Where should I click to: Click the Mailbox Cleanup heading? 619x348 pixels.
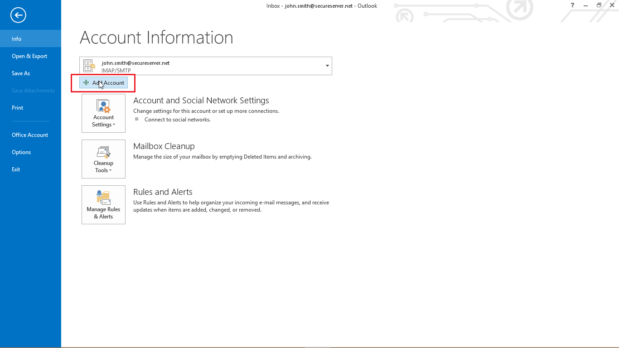point(164,146)
